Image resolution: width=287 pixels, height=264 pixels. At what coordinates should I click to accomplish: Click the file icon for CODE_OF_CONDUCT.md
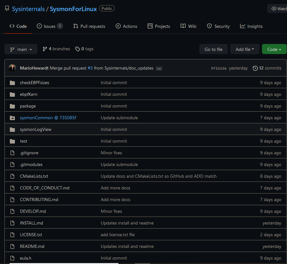coord(12,188)
